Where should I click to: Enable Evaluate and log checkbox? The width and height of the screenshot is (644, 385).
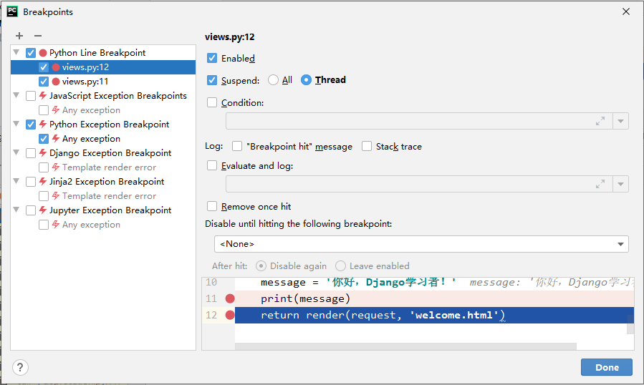click(x=212, y=165)
